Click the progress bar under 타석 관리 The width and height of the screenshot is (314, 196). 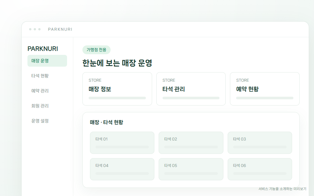pos(191,98)
